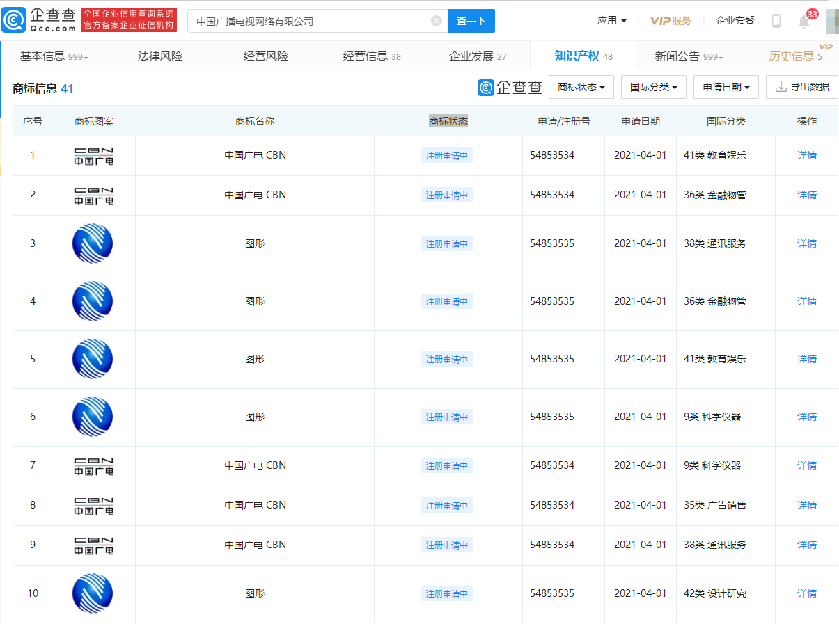Click the CBN trademark image in row 2

[x=93, y=195]
